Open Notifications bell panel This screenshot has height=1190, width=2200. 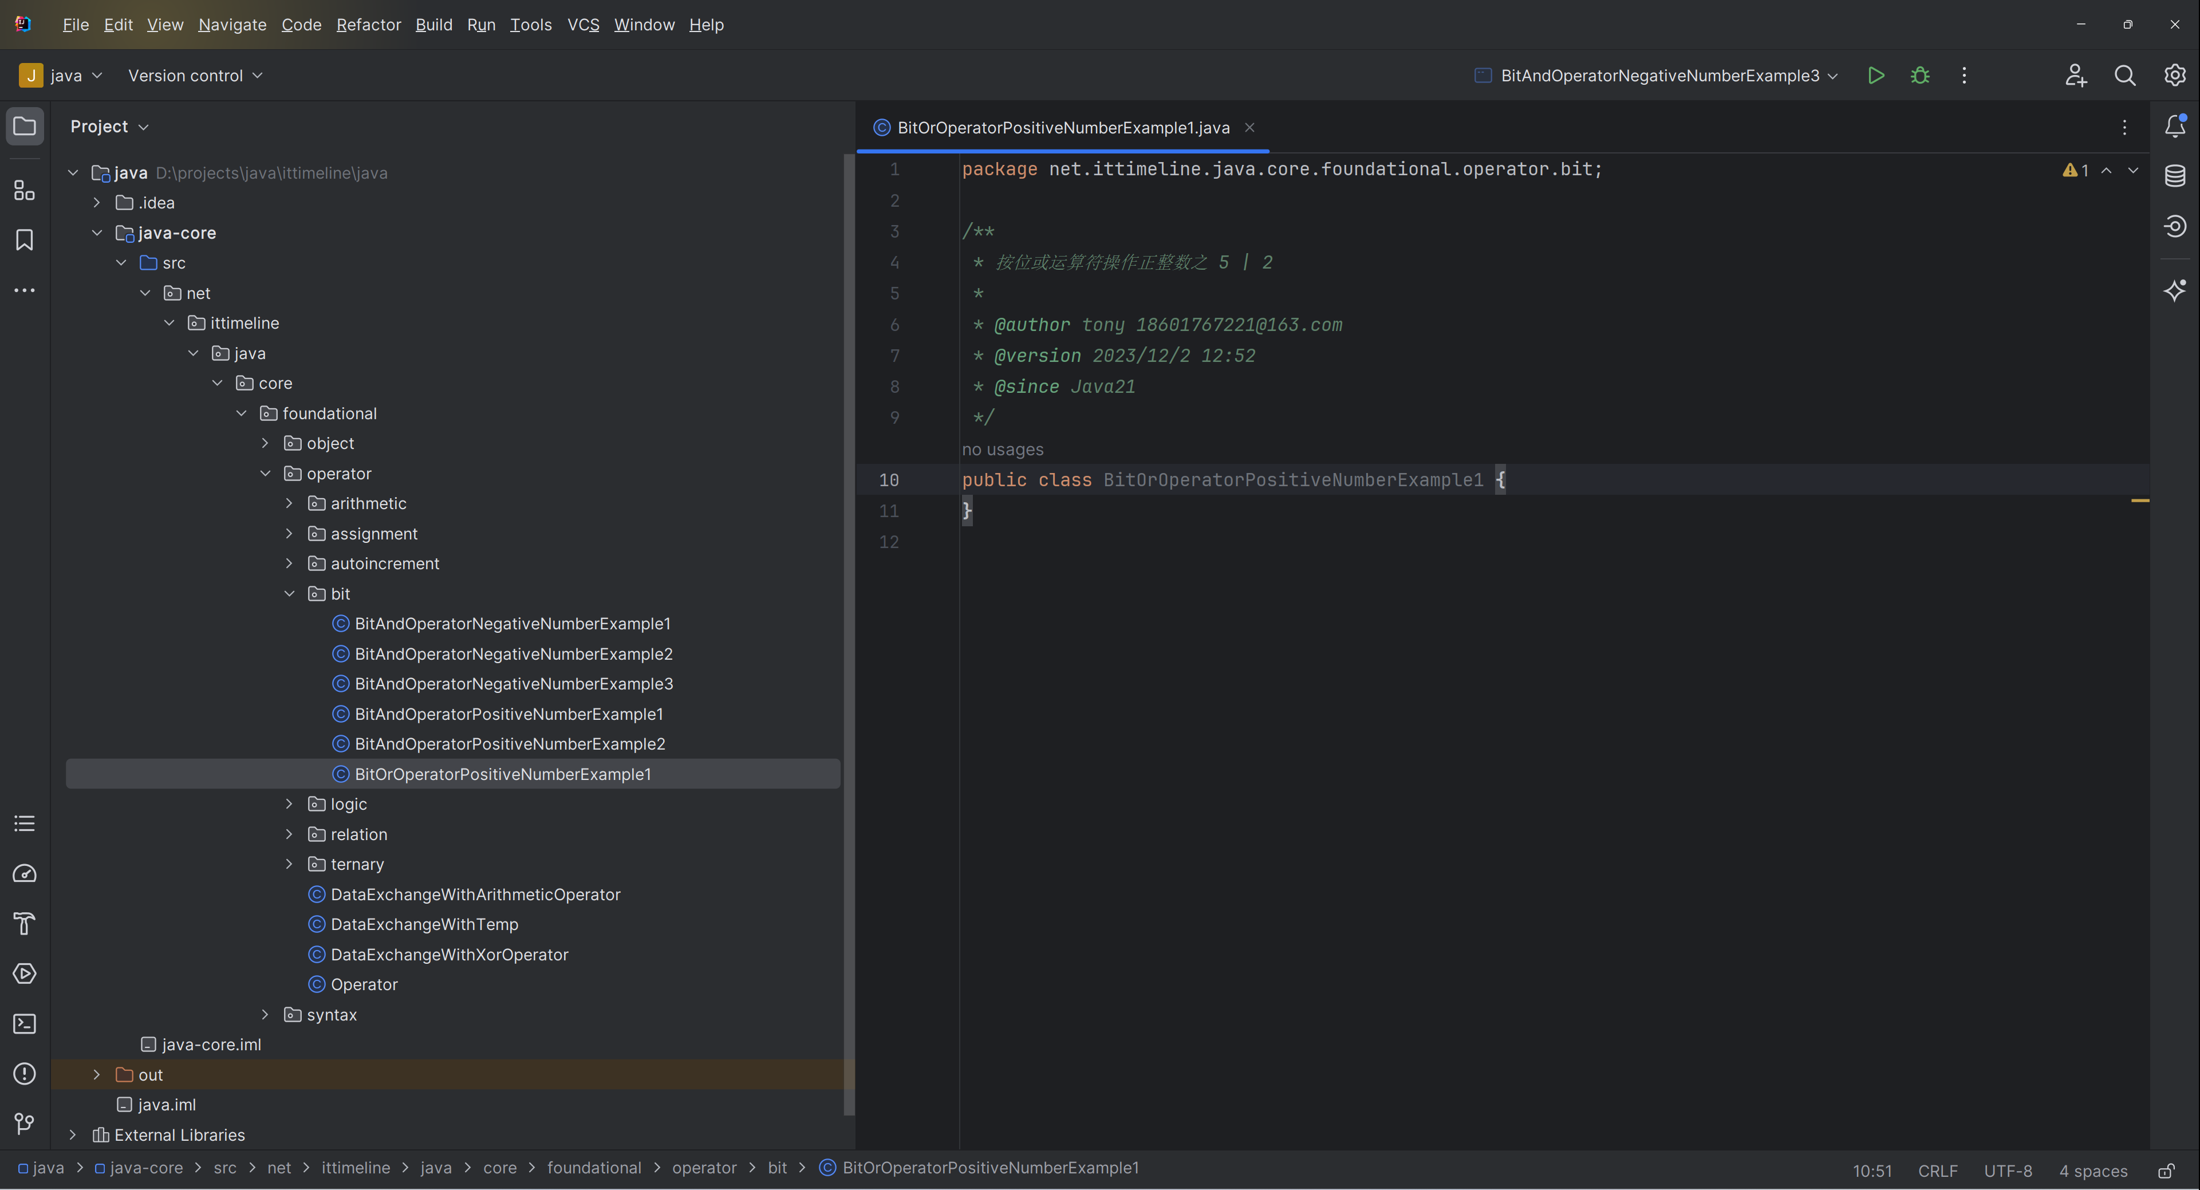tap(2175, 127)
